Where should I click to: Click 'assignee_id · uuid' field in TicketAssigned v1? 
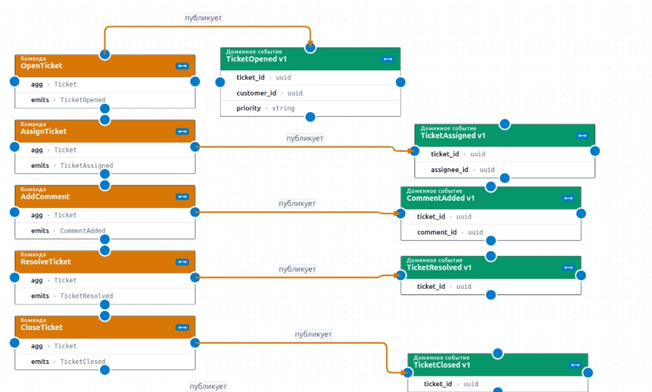tap(505, 170)
